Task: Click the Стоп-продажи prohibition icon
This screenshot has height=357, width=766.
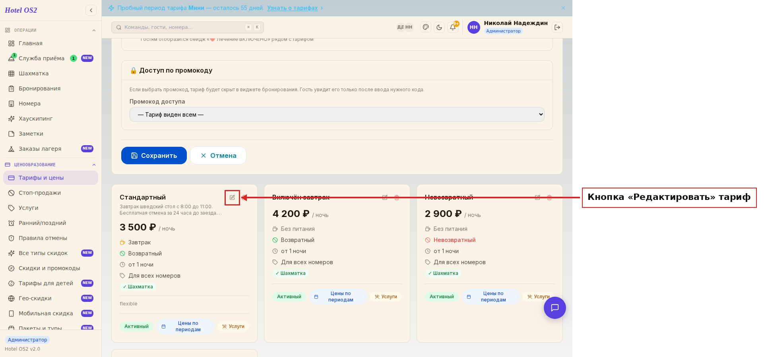Action: pos(12,193)
